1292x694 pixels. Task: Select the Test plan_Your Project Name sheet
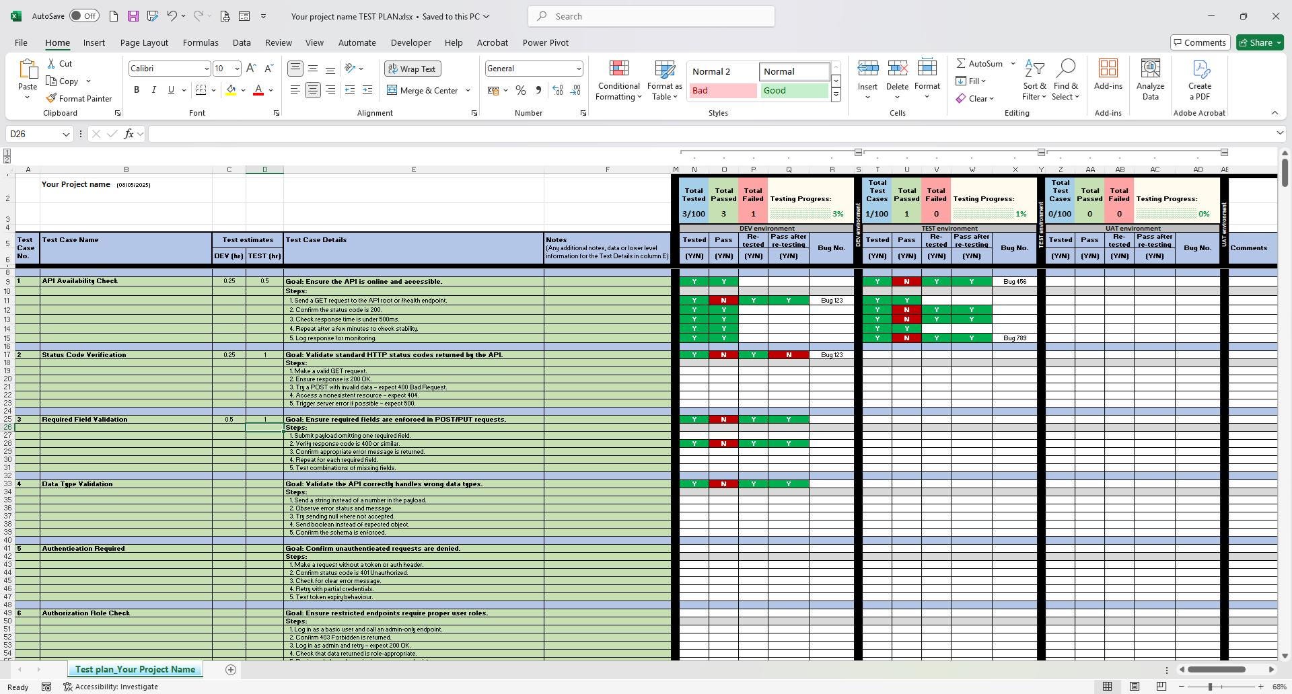pyautogui.click(x=135, y=669)
